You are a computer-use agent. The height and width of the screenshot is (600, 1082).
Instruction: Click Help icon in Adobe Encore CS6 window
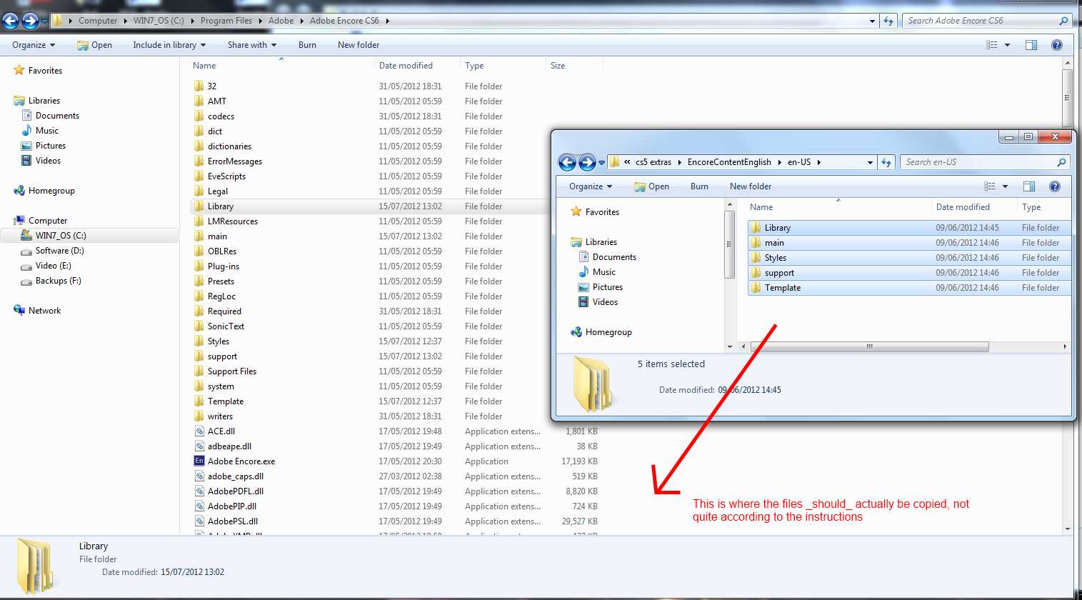[1057, 45]
